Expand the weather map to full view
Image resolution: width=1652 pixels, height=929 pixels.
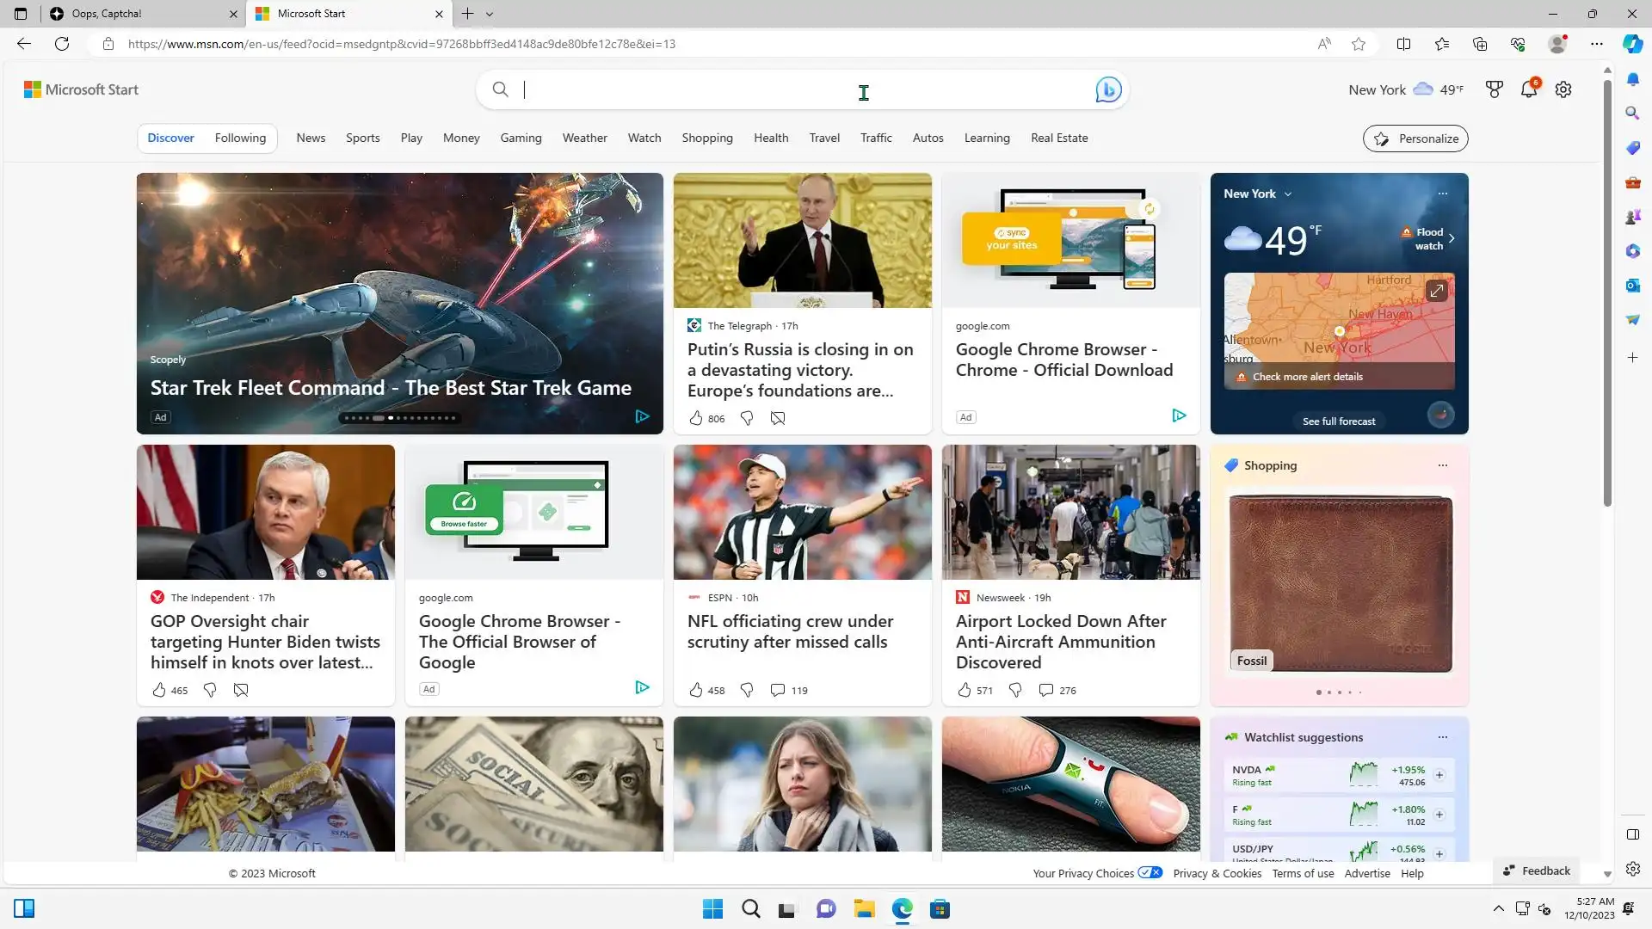1436,292
